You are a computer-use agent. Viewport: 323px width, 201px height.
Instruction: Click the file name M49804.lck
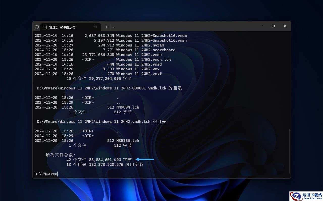[x=128, y=107]
